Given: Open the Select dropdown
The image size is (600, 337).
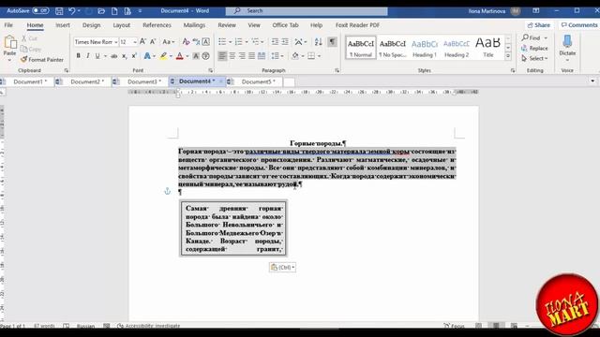Looking at the screenshot, I should [x=535, y=58].
